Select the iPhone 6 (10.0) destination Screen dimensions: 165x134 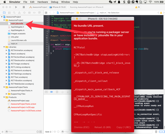point(58,7)
